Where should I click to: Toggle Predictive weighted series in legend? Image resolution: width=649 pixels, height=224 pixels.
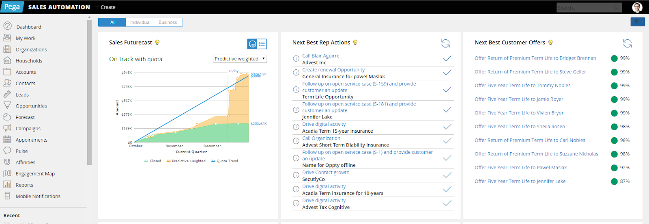[186, 161]
